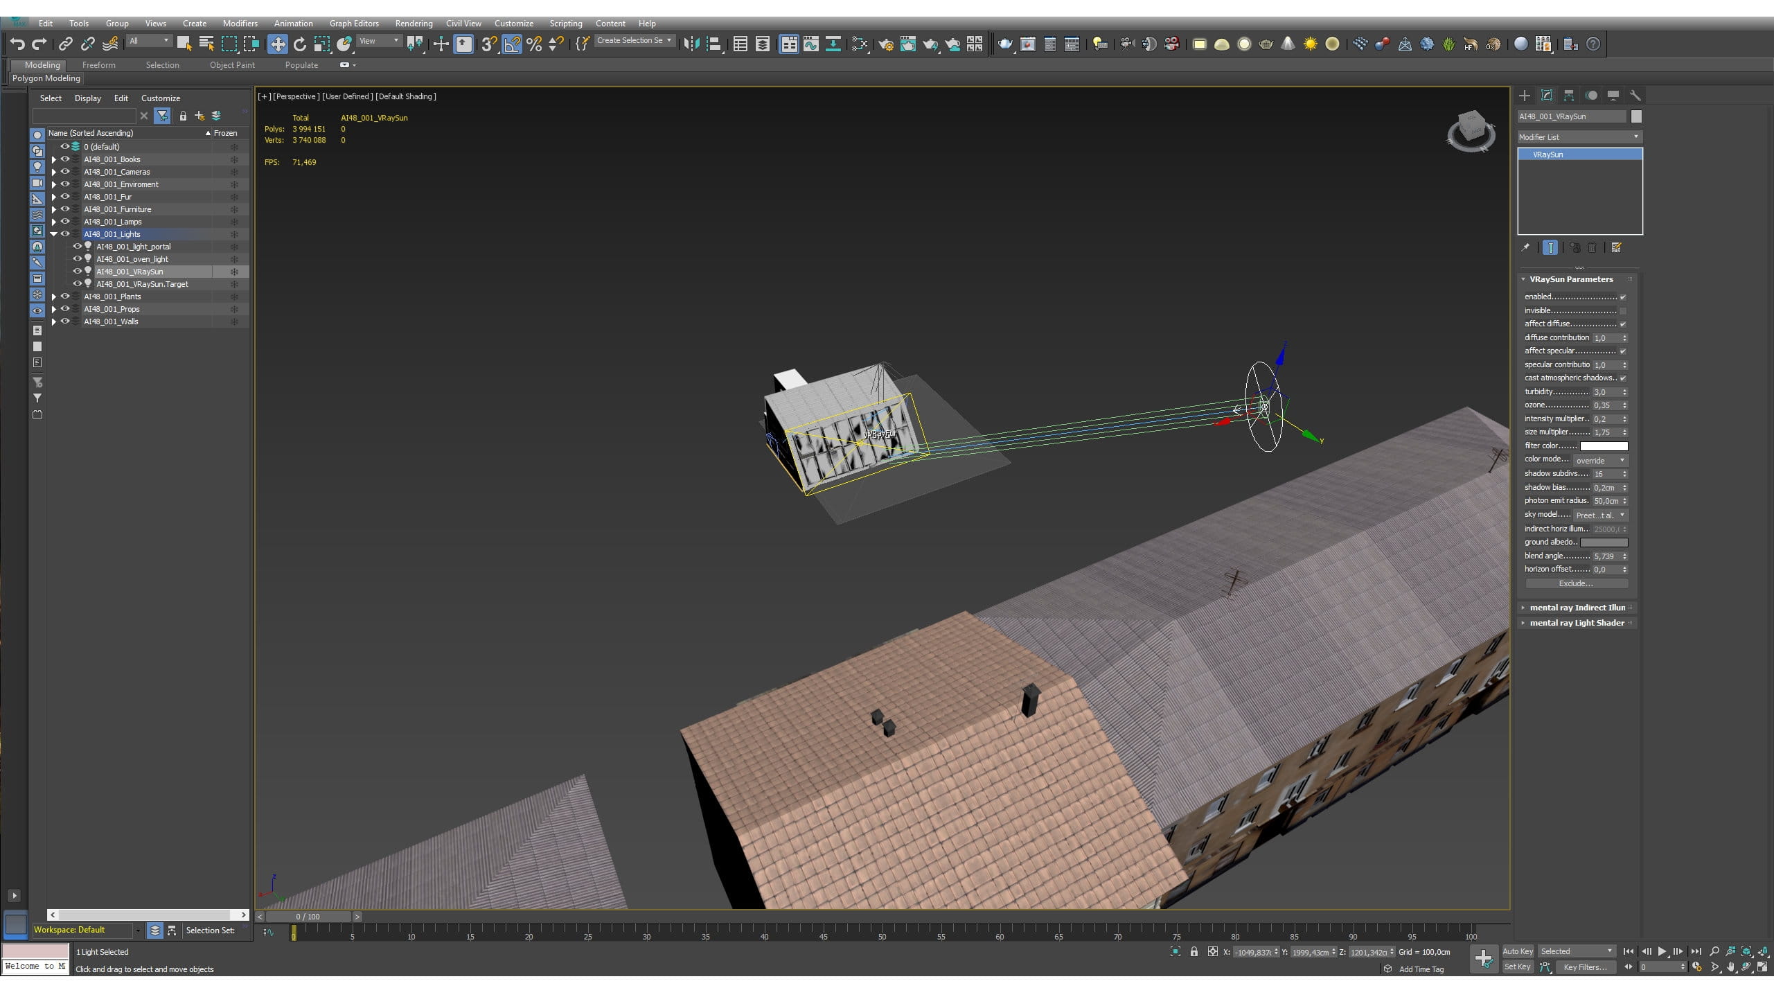
Task: Click the Exclude... button
Action: (x=1576, y=583)
